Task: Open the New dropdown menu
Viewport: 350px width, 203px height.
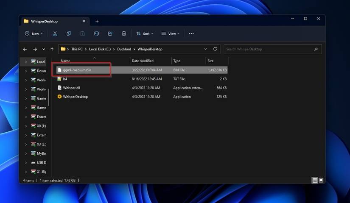Action: (34, 33)
